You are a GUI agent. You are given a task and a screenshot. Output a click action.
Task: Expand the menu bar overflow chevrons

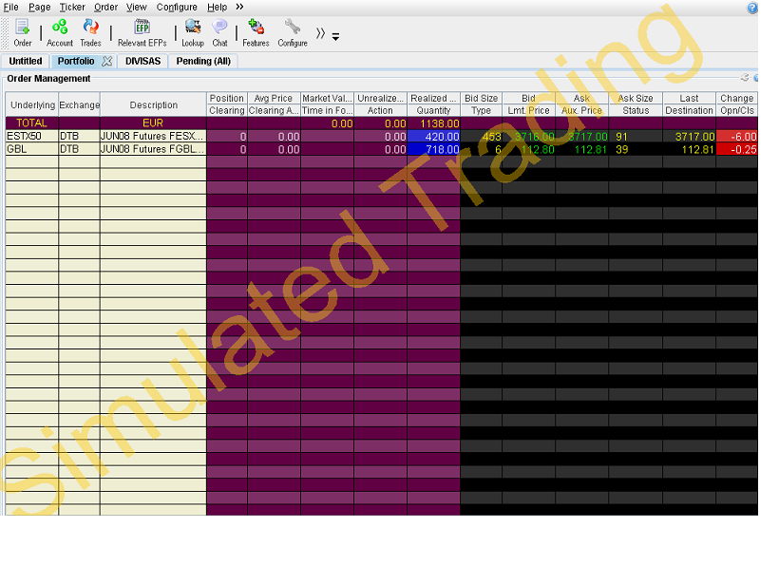pos(239,7)
